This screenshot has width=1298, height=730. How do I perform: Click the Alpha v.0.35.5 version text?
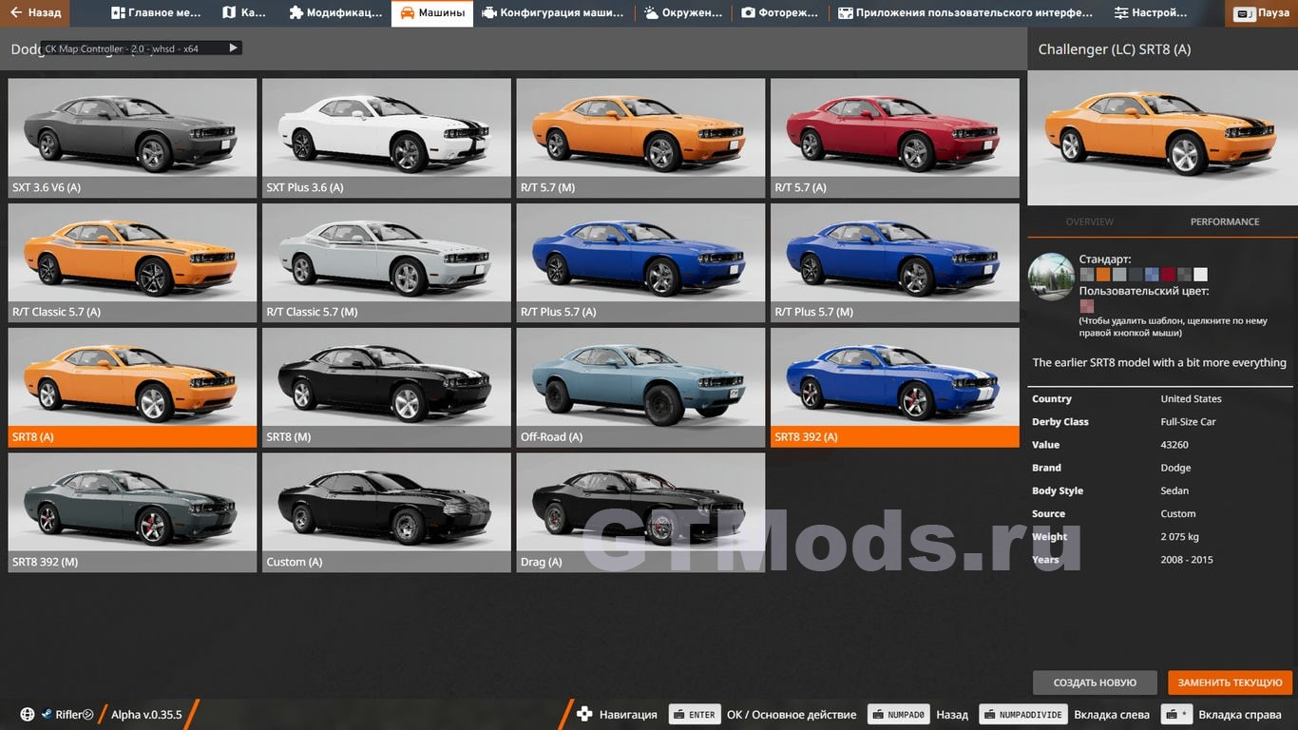[146, 715]
